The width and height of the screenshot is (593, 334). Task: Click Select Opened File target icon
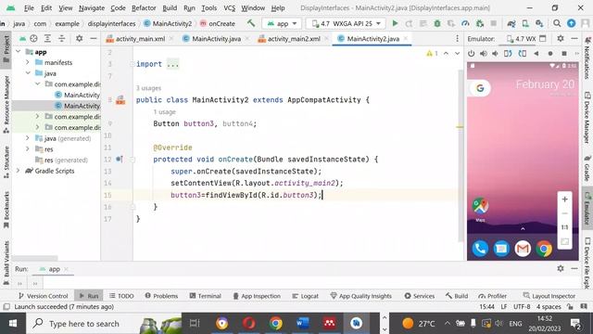pyautogui.click(x=33, y=38)
